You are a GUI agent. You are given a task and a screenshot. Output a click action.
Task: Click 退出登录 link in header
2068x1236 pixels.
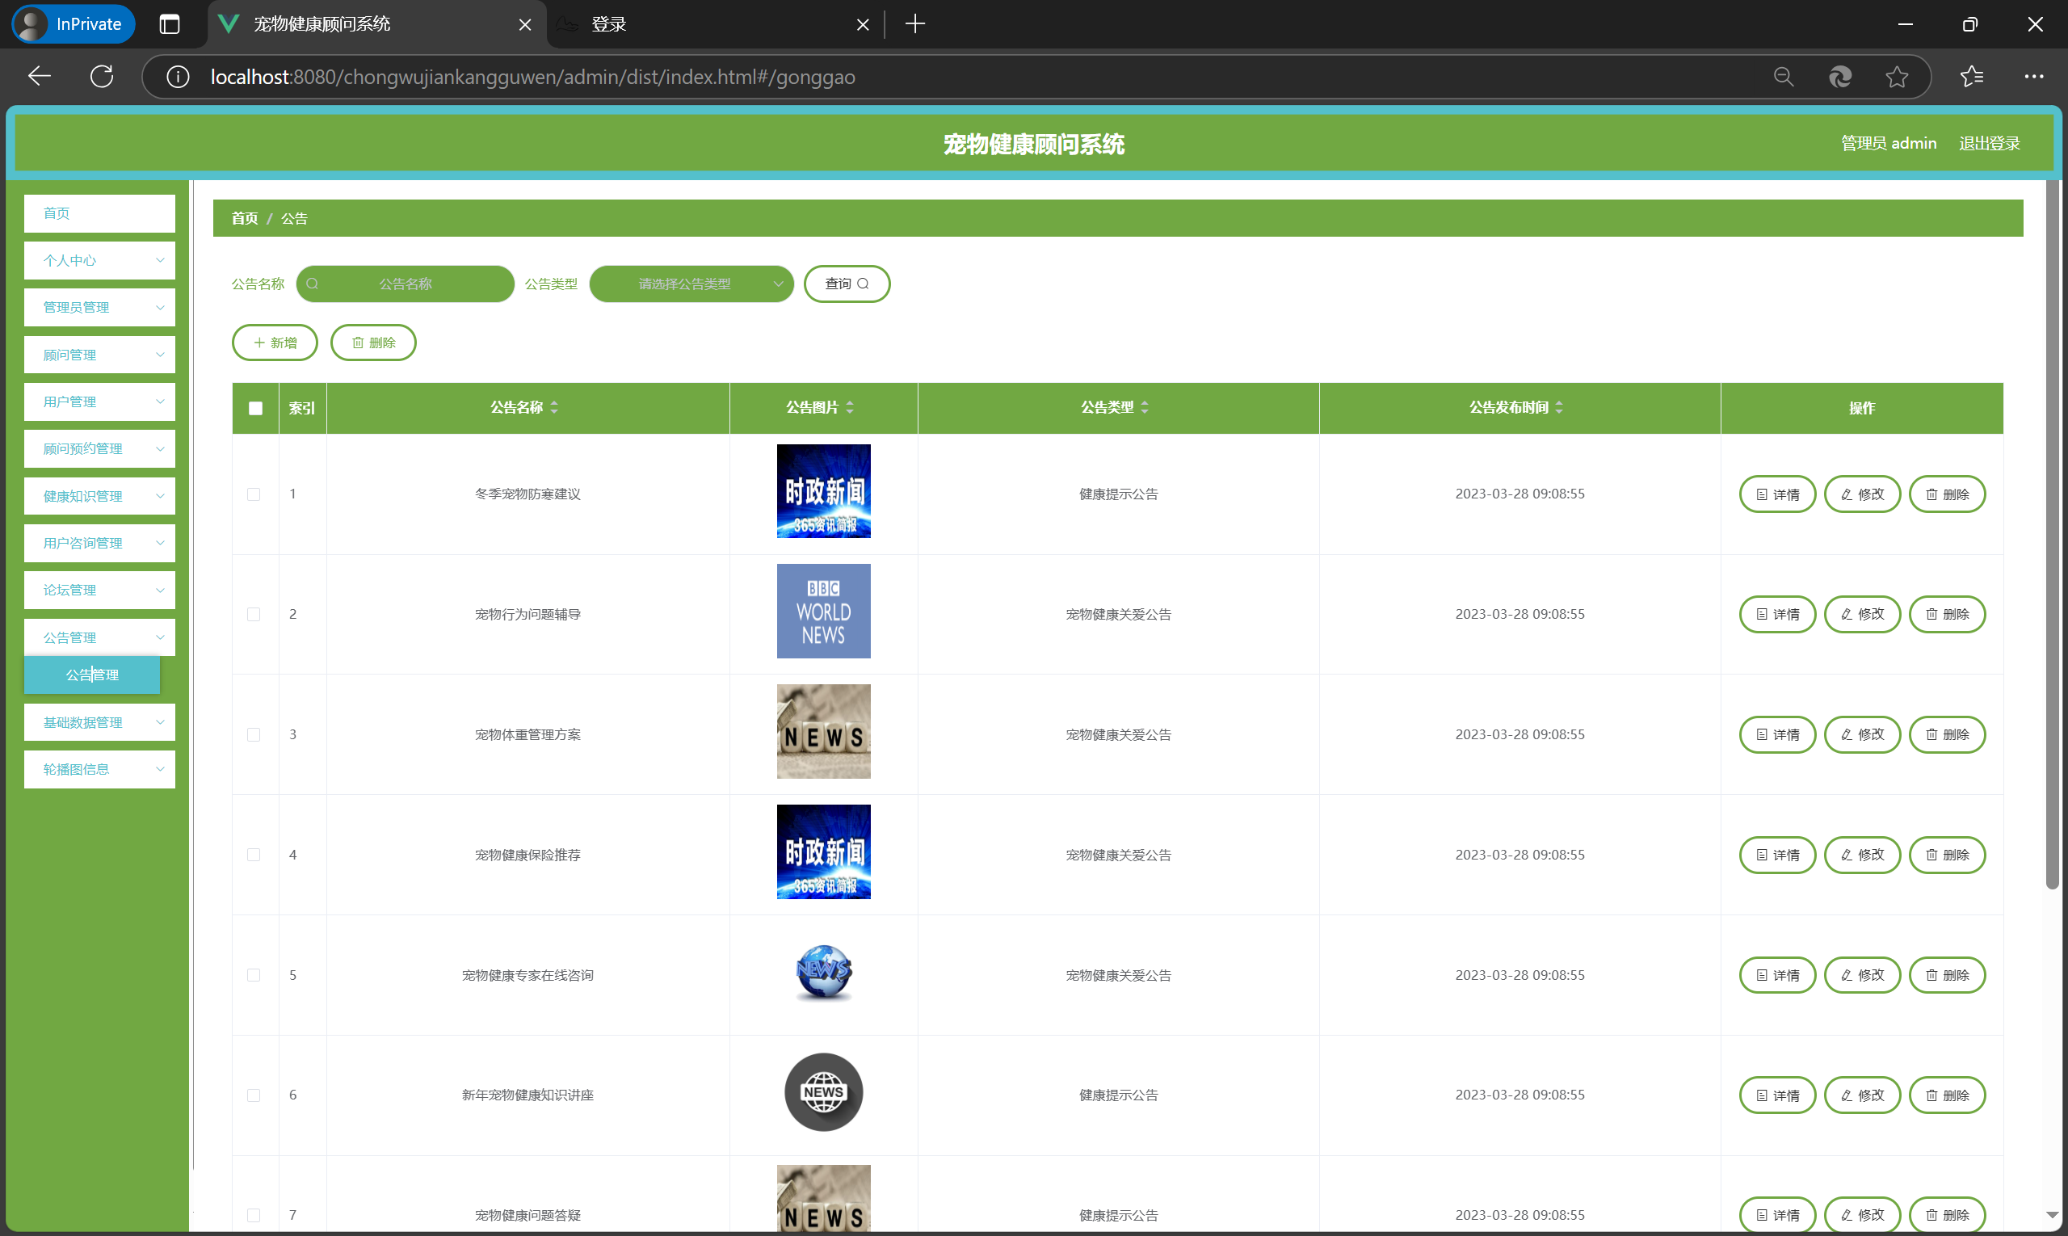click(1989, 143)
